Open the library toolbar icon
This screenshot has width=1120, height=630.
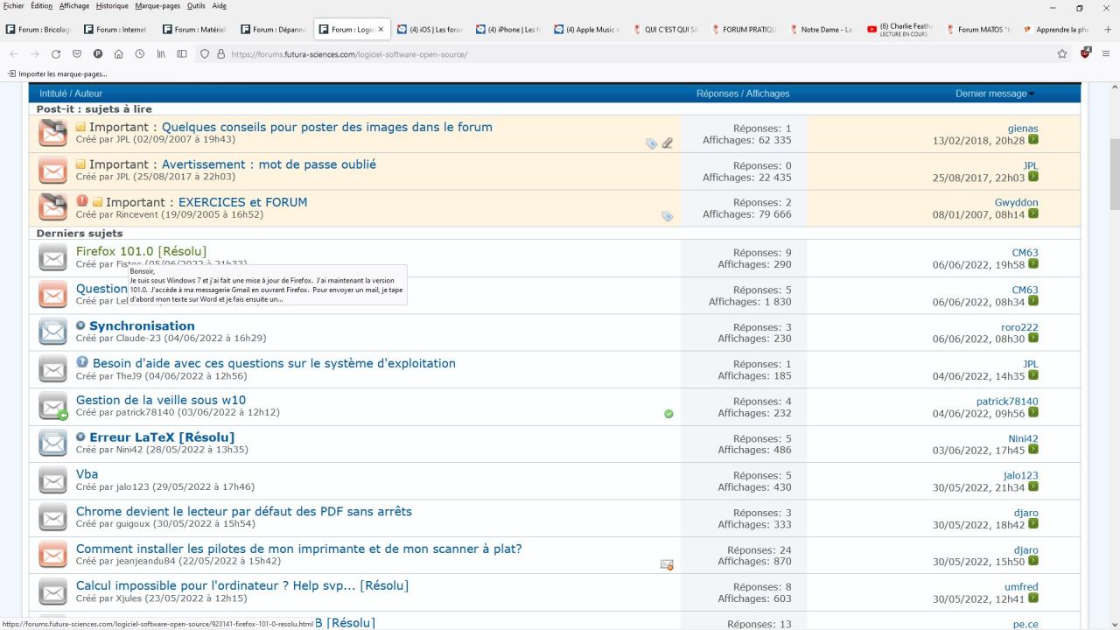point(161,54)
